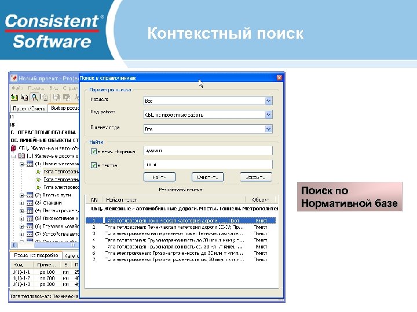Click the Найти button
Viewport: 417px width, 312px height.
(159, 177)
